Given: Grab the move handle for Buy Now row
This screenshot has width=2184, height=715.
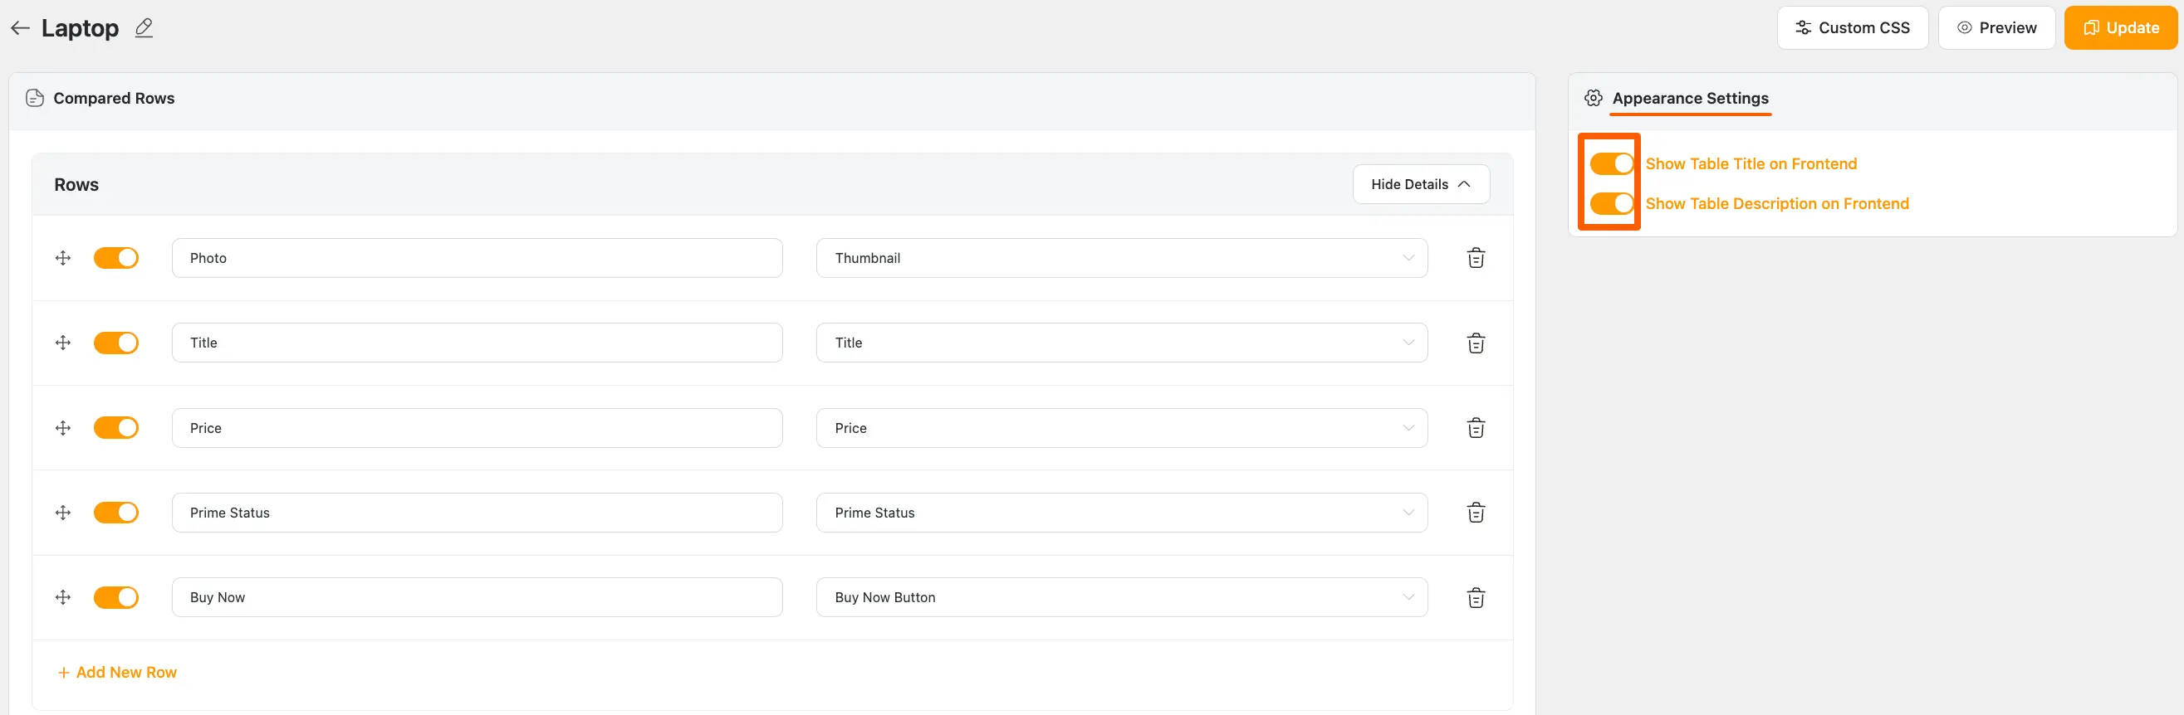Looking at the screenshot, I should pos(63,597).
